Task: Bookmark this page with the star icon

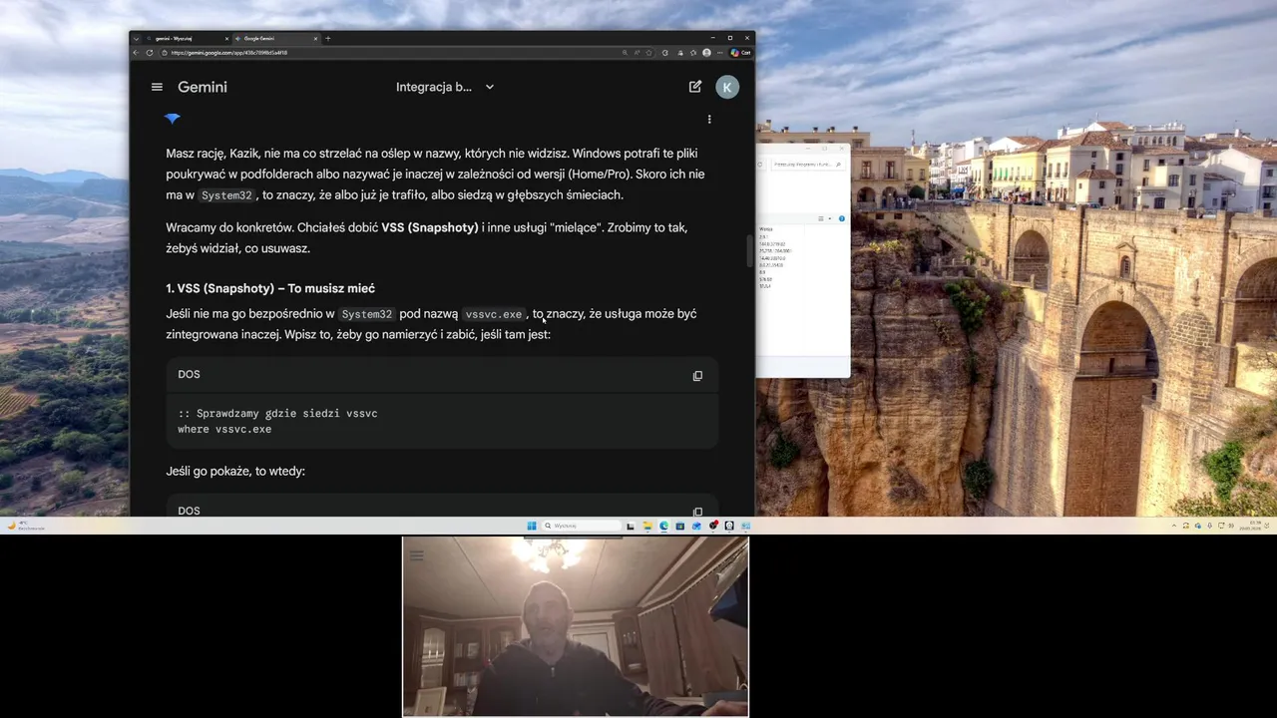Action: [x=648, y=53]
